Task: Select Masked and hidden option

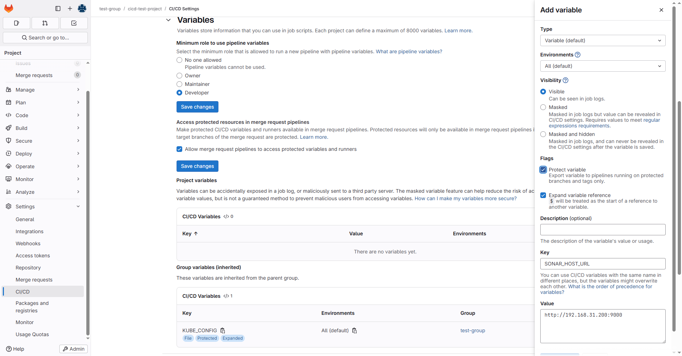Action: 543,134
